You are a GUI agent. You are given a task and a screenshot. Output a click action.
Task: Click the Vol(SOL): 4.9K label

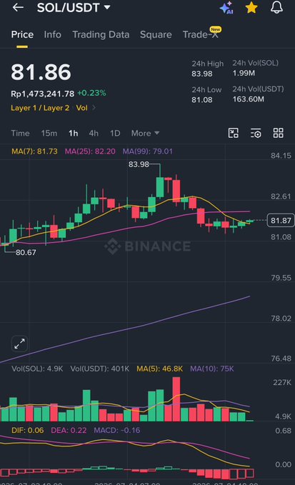(37, 369)
